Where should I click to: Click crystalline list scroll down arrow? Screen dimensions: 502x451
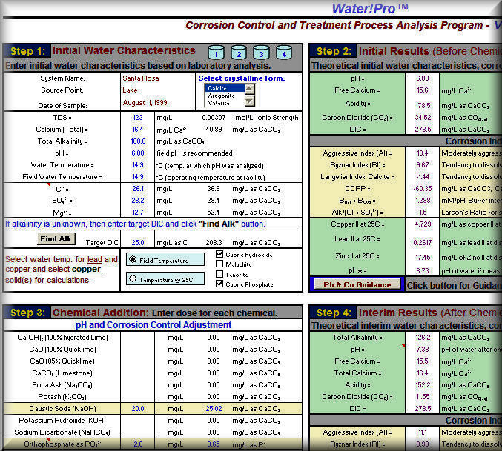249,101
